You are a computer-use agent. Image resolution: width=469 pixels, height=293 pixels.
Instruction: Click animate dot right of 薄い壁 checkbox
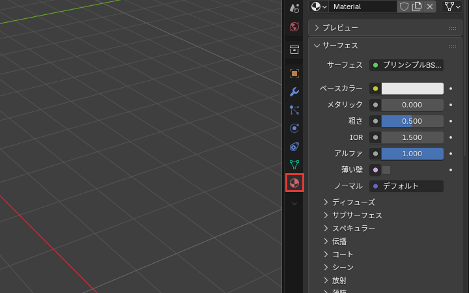click(x=451, y=170)
